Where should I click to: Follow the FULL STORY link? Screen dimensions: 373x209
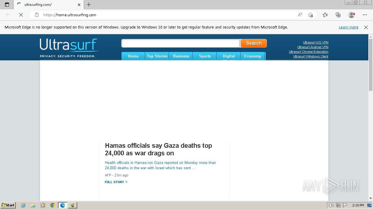click(x=116, y=182)
